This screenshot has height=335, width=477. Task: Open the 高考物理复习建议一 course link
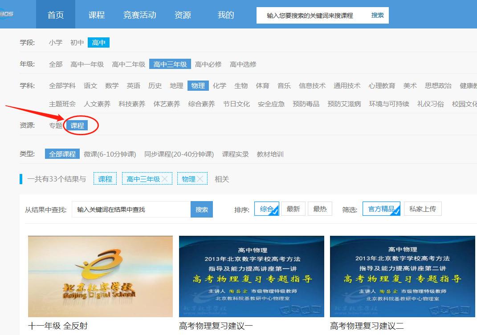216,326
